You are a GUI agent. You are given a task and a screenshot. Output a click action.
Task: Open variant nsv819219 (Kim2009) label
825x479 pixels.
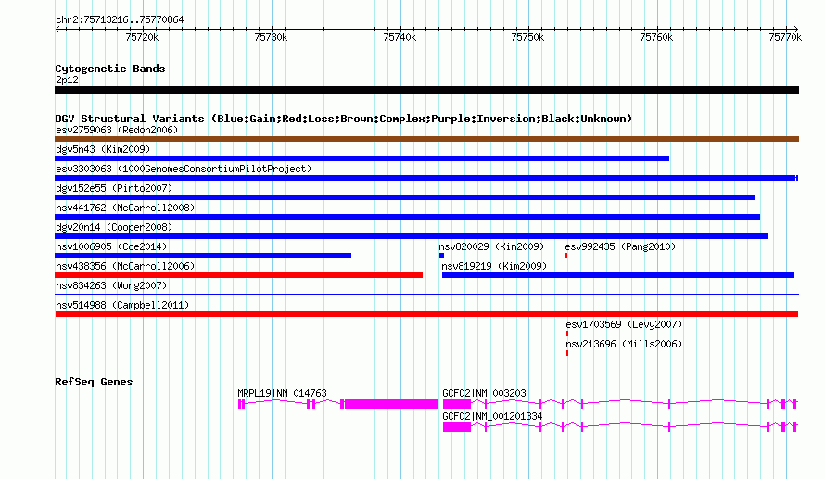coord(494,266)
